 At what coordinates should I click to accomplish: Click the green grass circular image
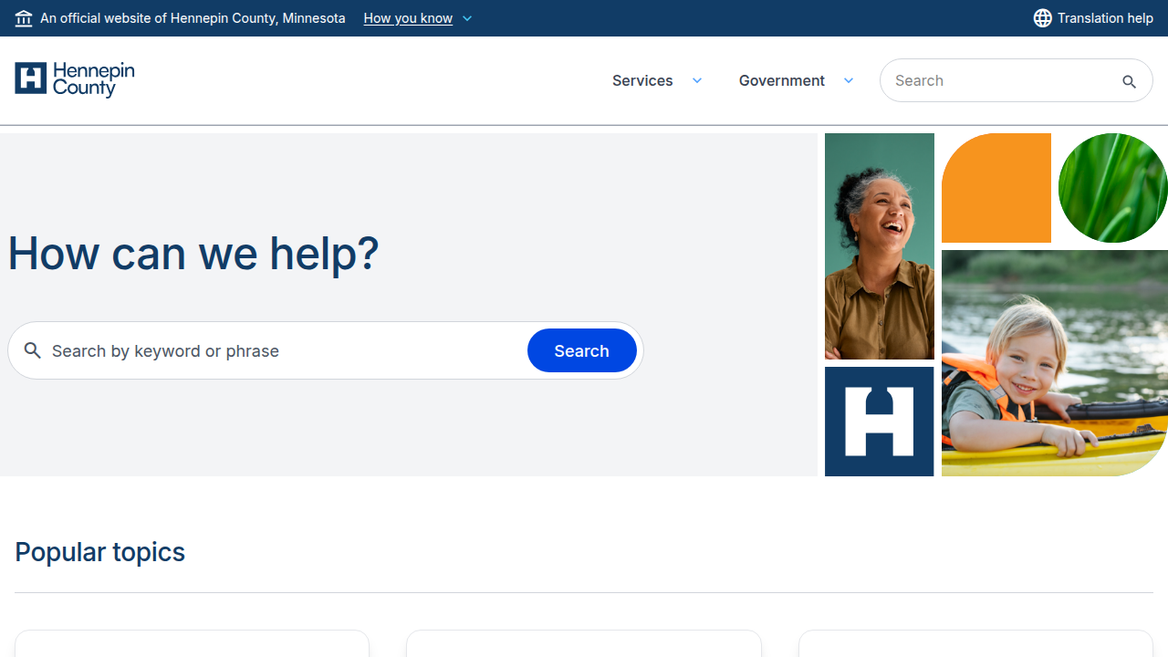click(x=1113, y=188)
